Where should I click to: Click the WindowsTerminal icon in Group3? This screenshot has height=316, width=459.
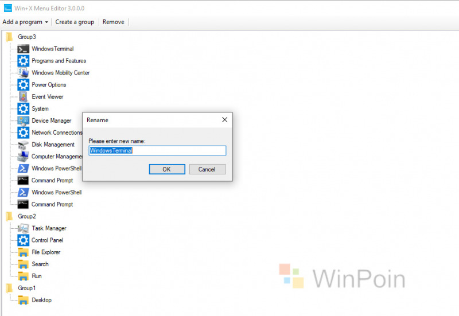23,49
